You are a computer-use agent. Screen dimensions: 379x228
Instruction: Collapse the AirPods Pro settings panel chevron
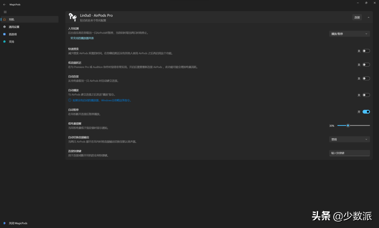tap(369, 17)
